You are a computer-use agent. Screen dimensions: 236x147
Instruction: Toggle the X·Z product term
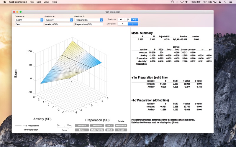point(135,20)
